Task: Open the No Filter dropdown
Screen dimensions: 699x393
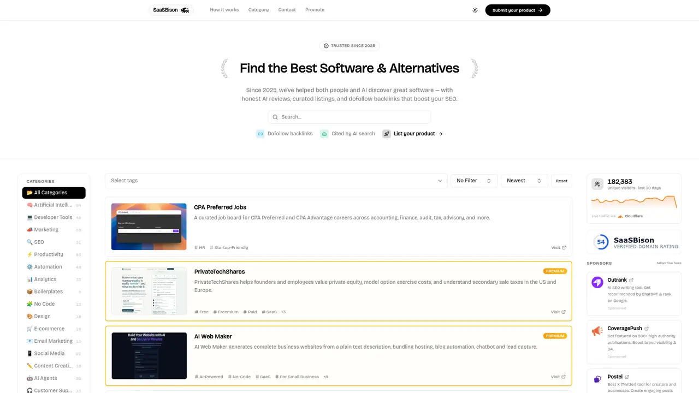Action: pyautogui.click(x=474, y=181)
